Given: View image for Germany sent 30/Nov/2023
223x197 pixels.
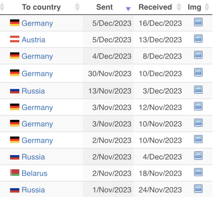Looking at the screenshot, I should 198,72.
